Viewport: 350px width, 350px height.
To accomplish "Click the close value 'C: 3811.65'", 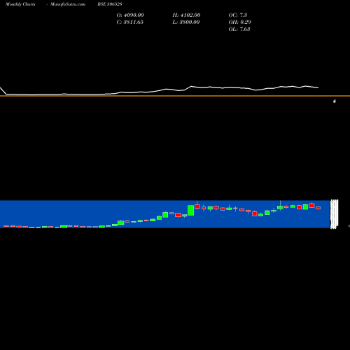I will point(130,22).
